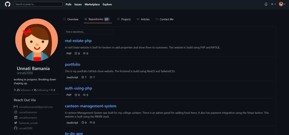This screenshot has width=289, height=135.
Task: Open the user avatar menu in header
Action: [282, 4]
